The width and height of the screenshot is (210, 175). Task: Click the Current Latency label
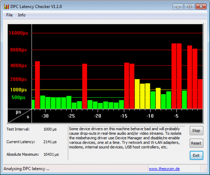pyautogui.click(x=21, y=142)
